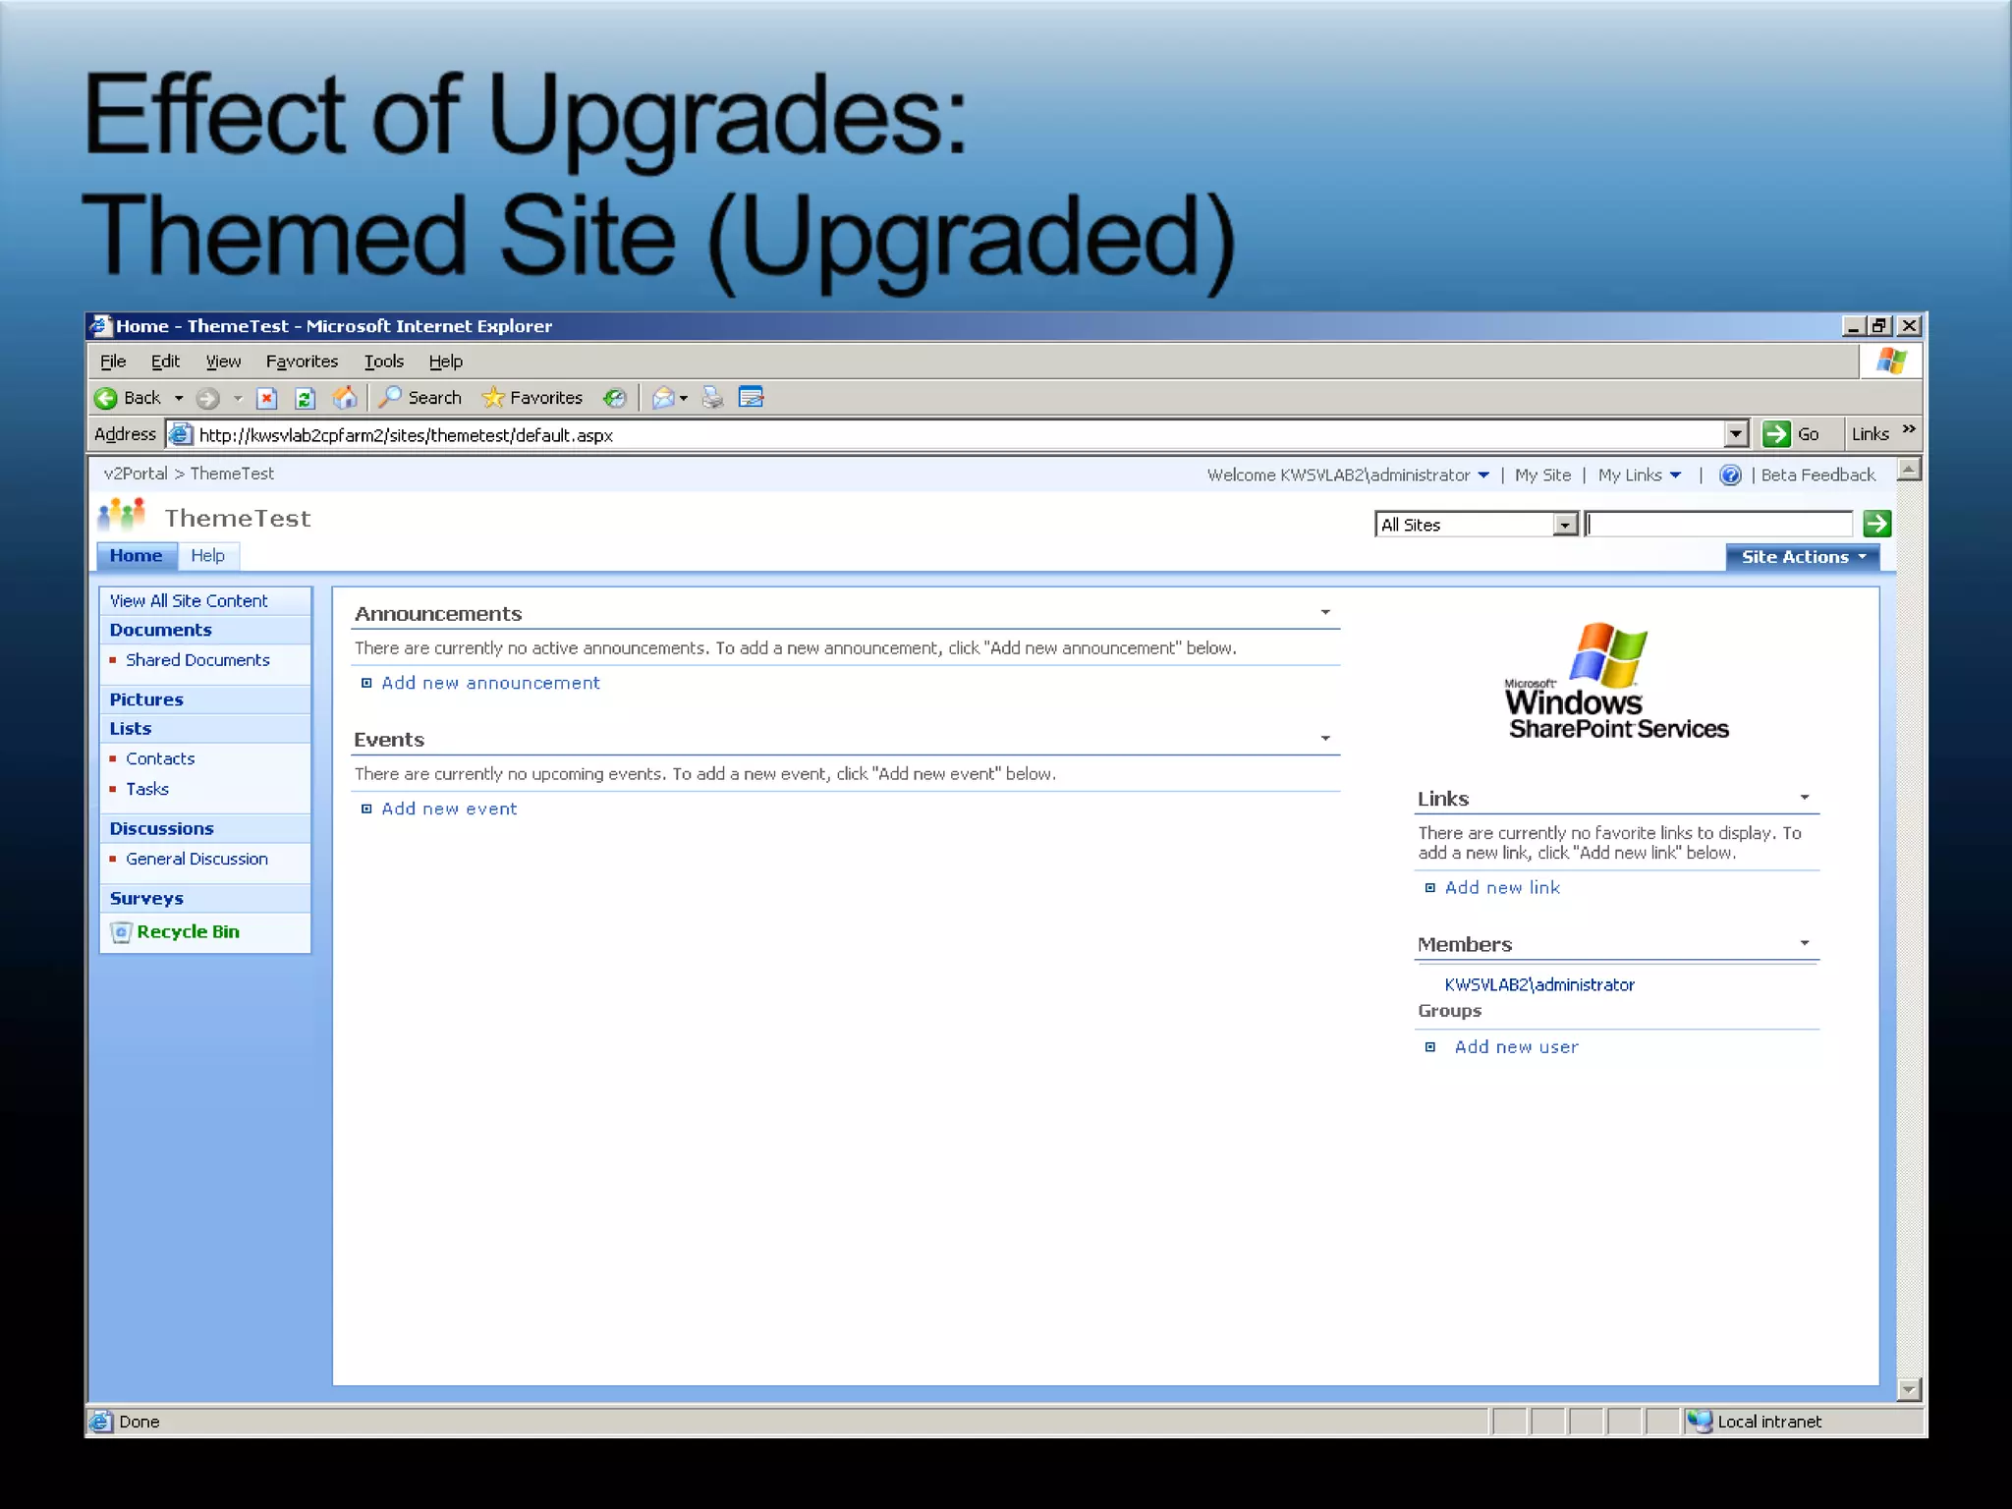Screen dimensions: 2012x1509
Task: Expand the address bar URL dropdown
Action: [x=1736, y=434]
